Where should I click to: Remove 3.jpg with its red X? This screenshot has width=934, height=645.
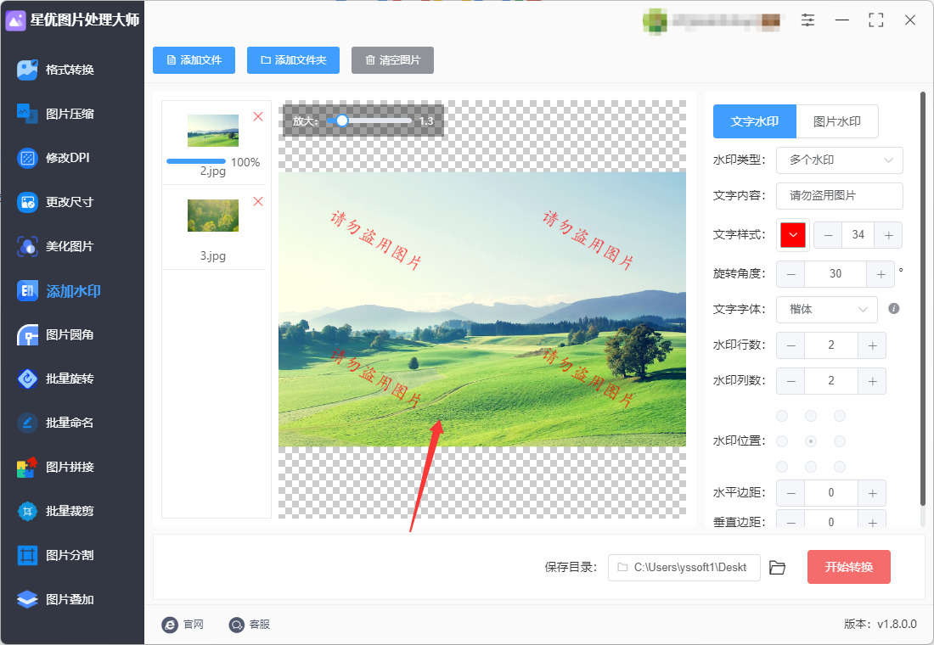(258, 201)
